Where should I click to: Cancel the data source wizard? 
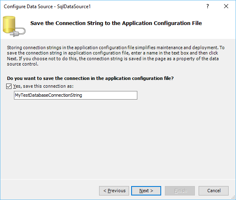[213, 191]
